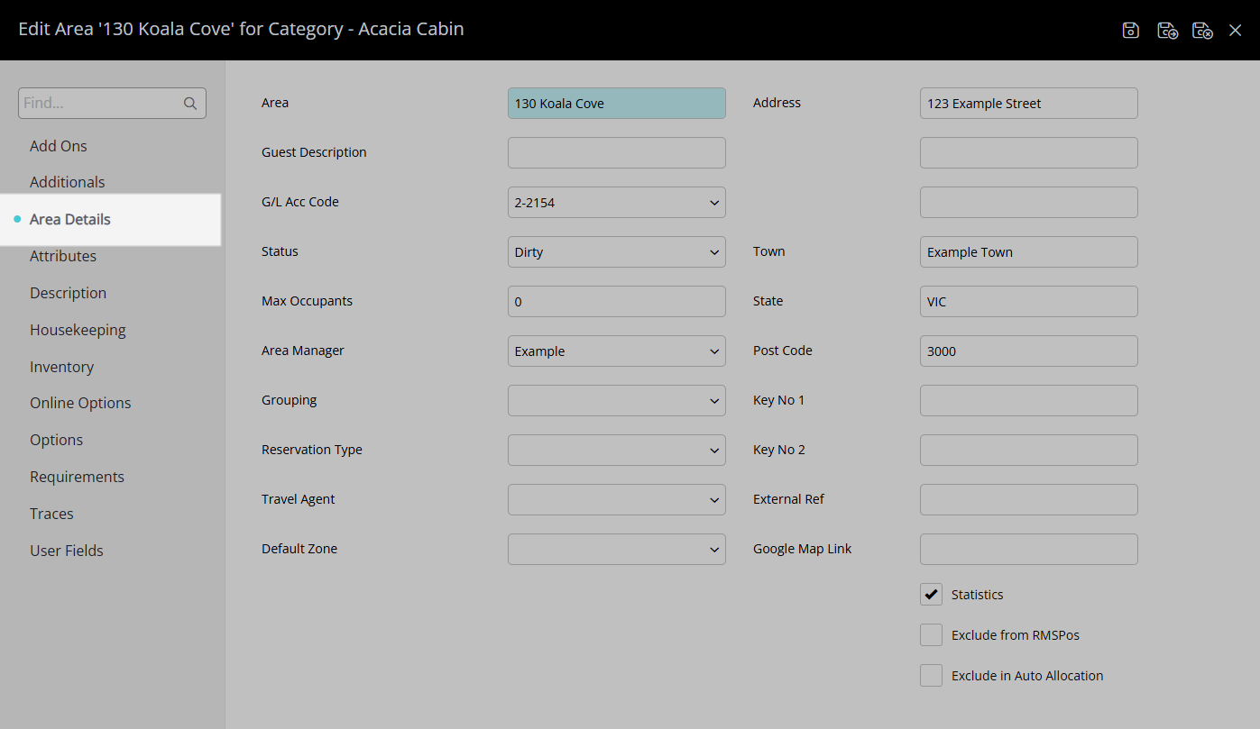The width and height of the screenshot is (1260, 729).
Task: Open the Requirements section
Action: (x=77, y=477)
